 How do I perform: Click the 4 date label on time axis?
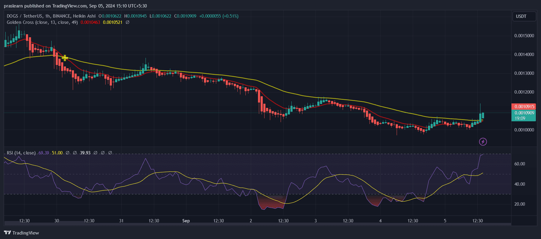380,221
